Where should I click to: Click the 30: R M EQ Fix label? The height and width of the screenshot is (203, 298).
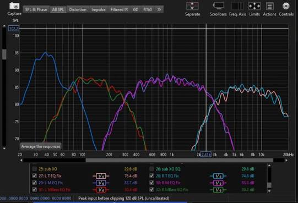click(168, 183)
